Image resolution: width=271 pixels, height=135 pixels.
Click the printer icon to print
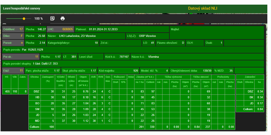point(62,18)
